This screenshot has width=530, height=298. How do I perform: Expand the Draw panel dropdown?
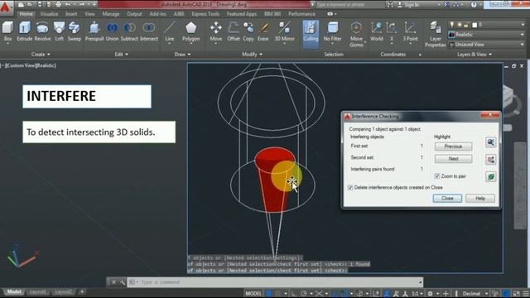pyautogui.click(x=182, y=54)
